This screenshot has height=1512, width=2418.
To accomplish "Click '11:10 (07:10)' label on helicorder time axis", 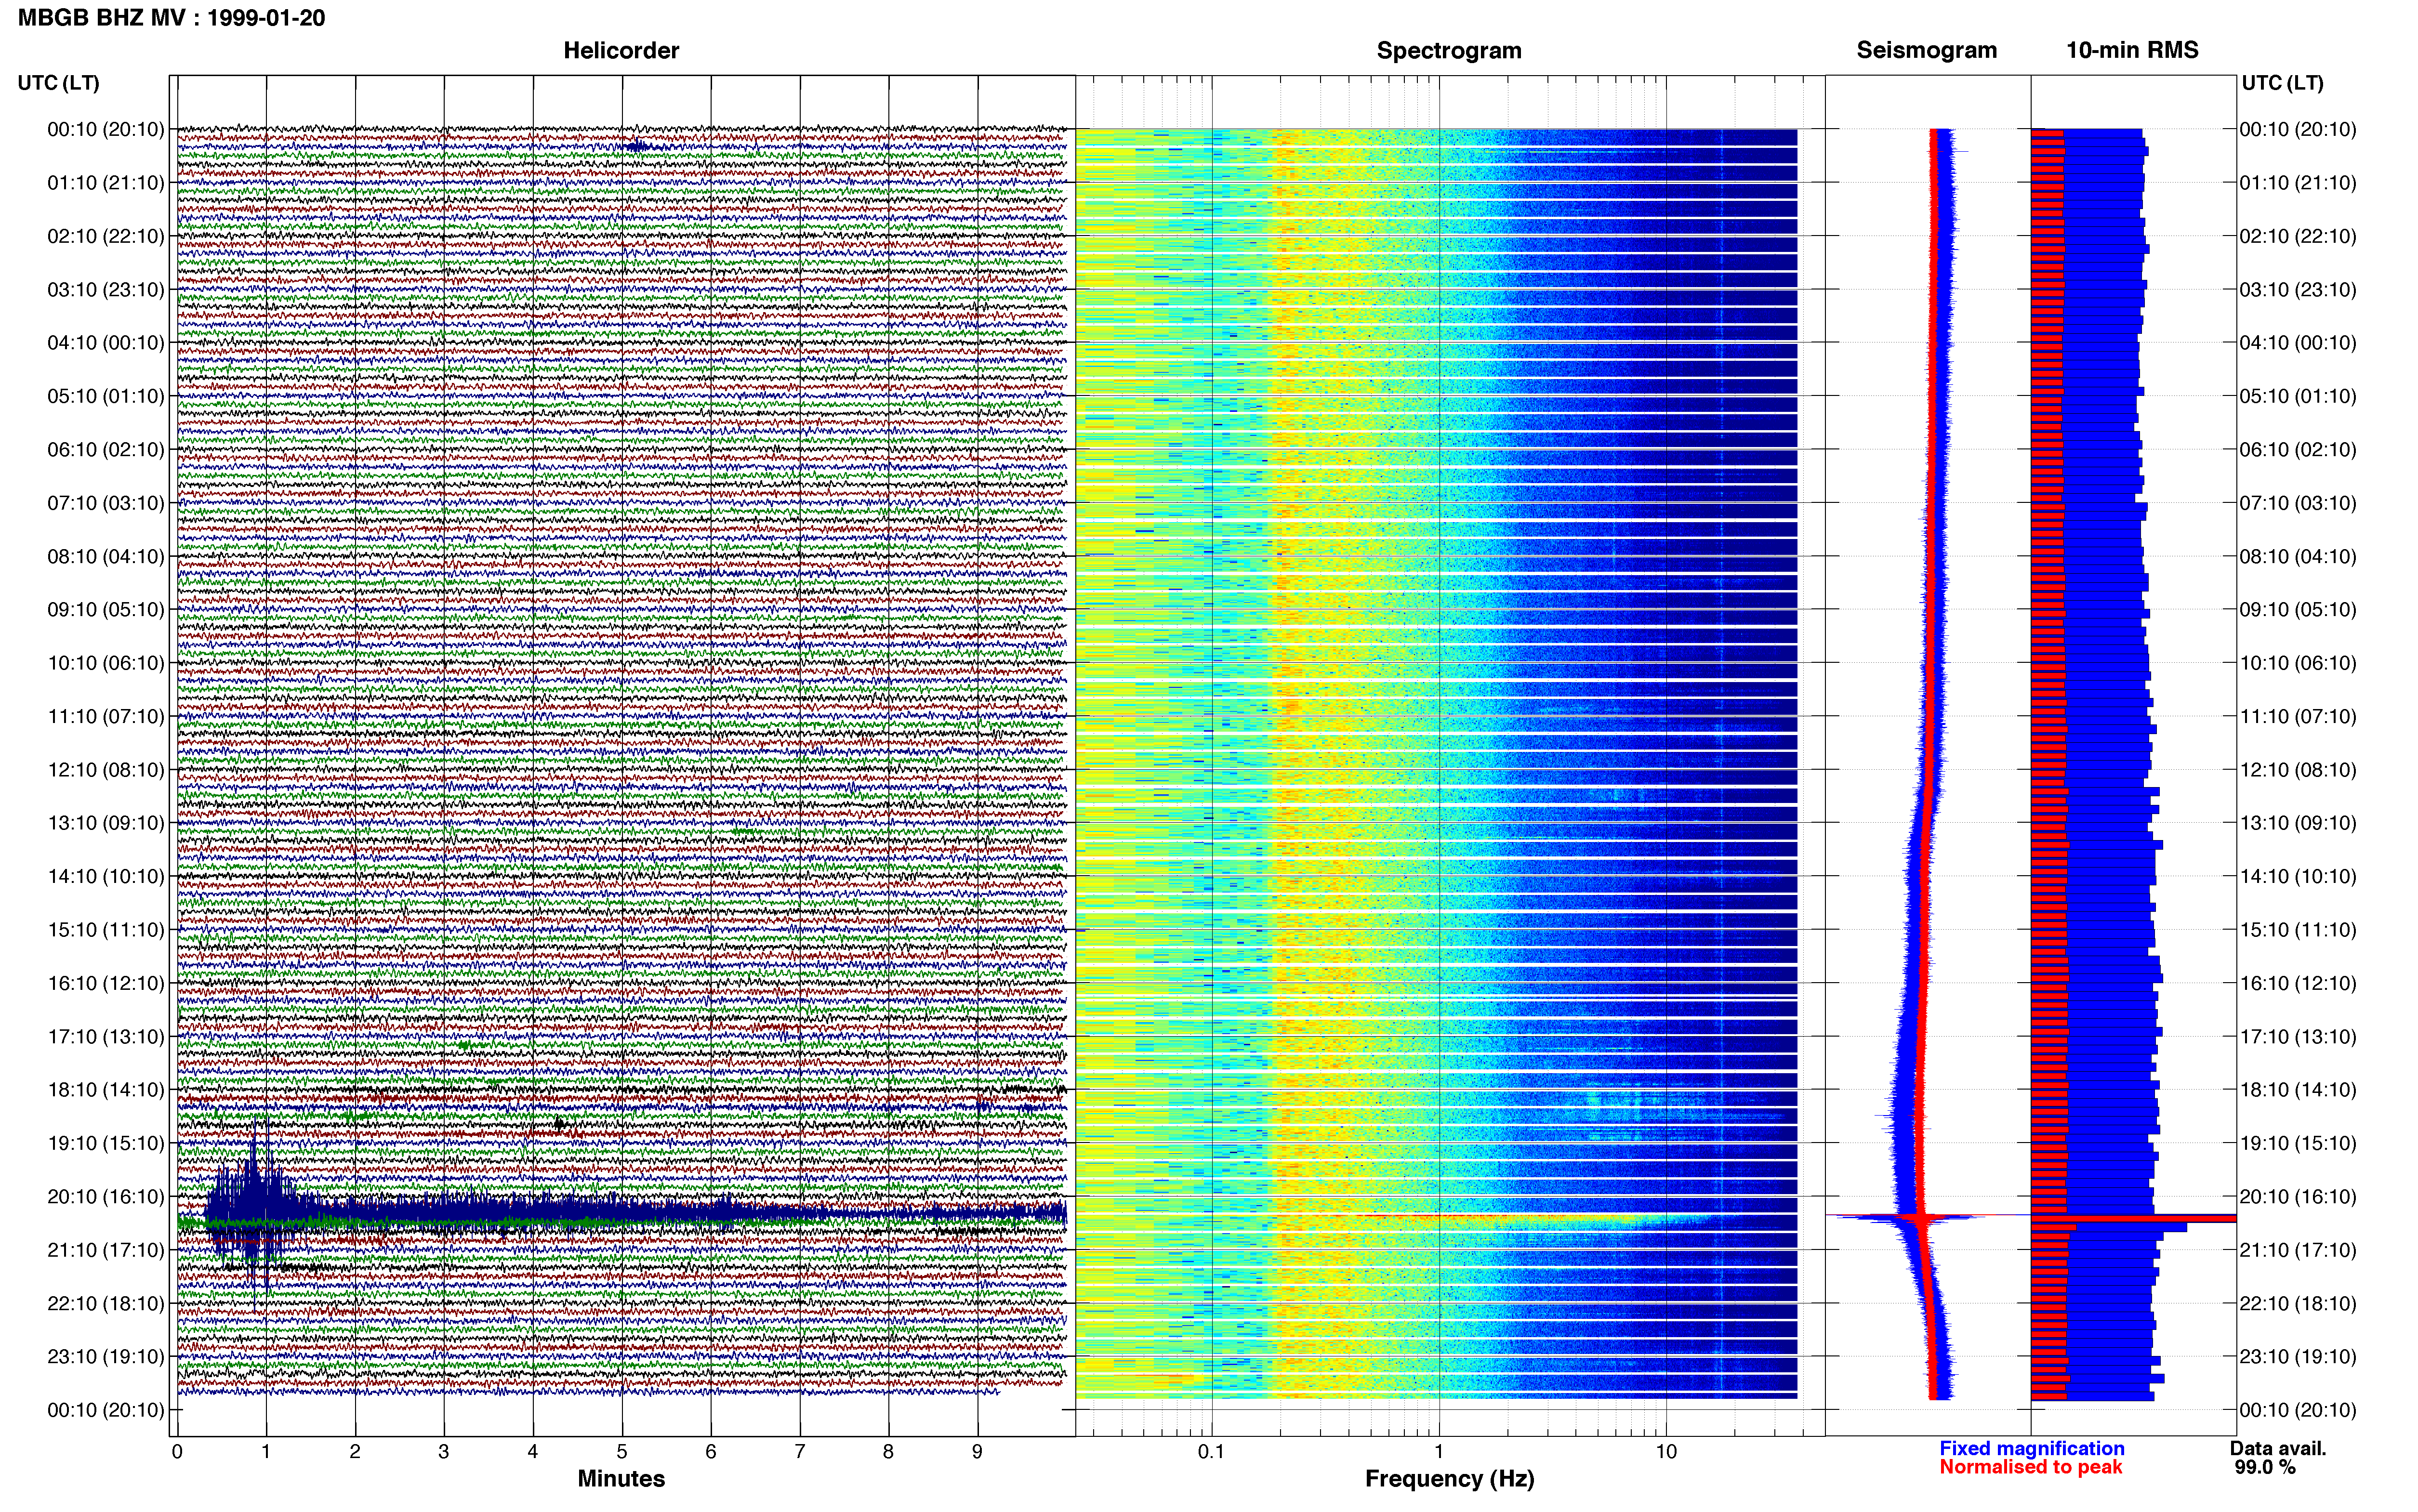I will [x=106, y=716].
